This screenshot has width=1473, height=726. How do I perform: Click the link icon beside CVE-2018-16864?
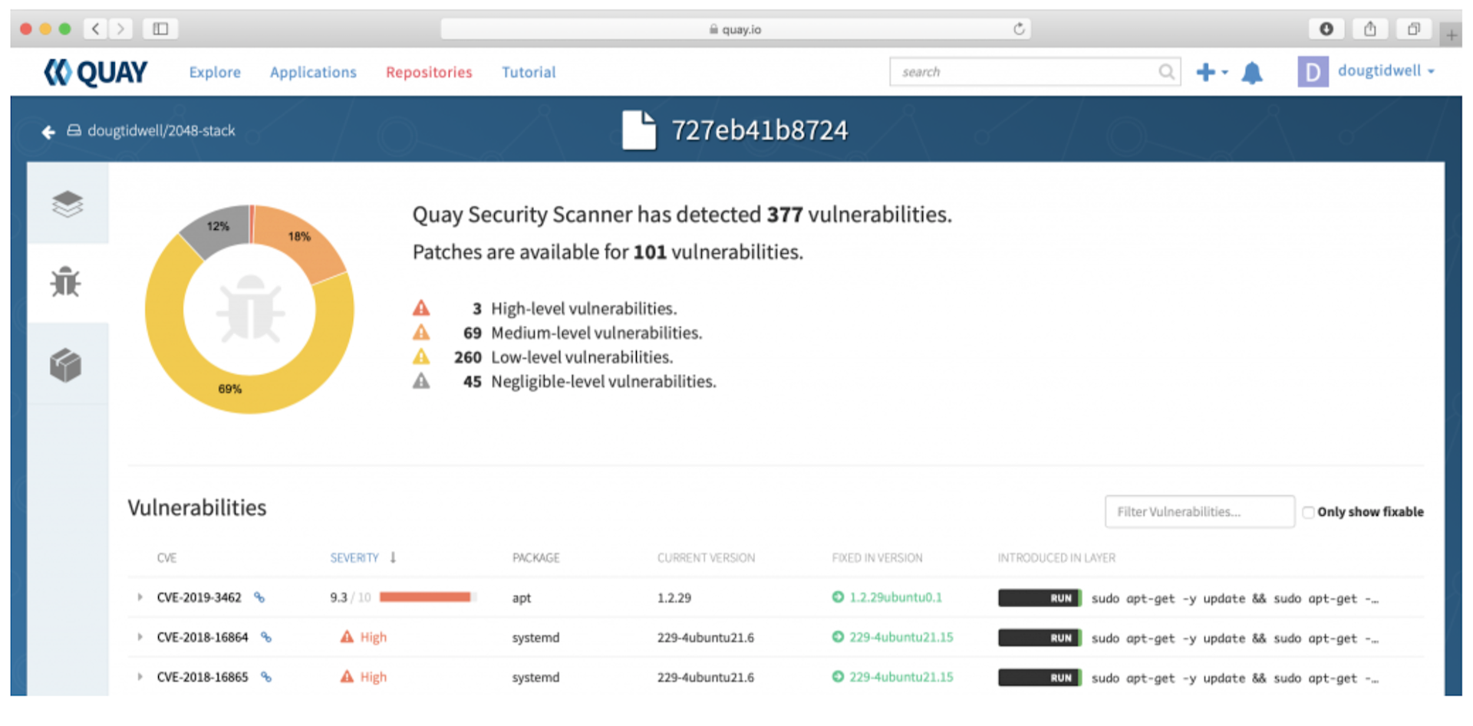[266, 638]
